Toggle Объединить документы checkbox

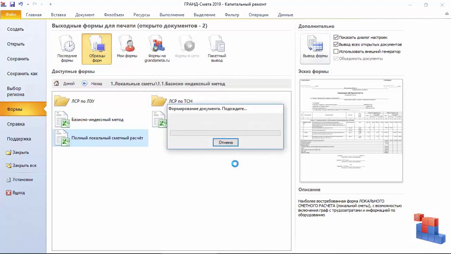tap(336, 59)
